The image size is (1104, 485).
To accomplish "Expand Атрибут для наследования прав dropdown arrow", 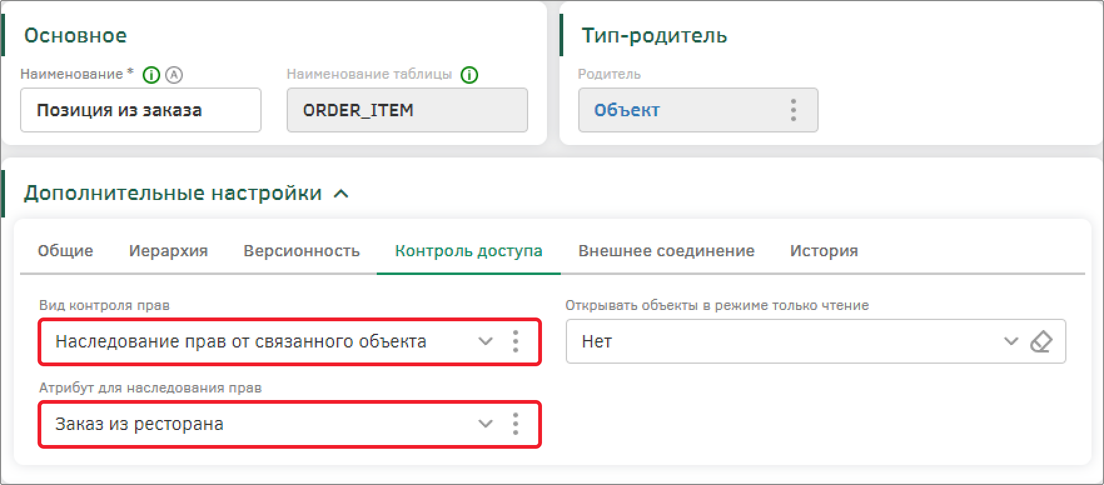I will (x=485, y=424).
